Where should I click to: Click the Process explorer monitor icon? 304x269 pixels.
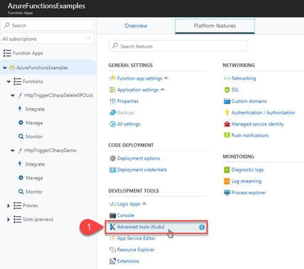[x=227, y=193]
